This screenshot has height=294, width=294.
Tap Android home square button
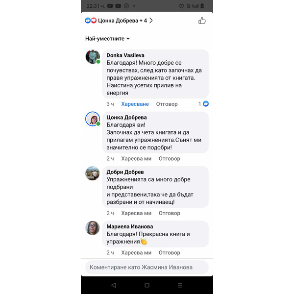coord(147,285)
